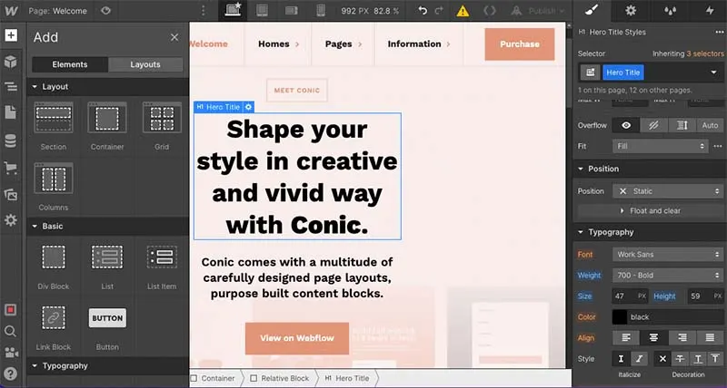Open the three-dot breakpoint options

point(203,11)
